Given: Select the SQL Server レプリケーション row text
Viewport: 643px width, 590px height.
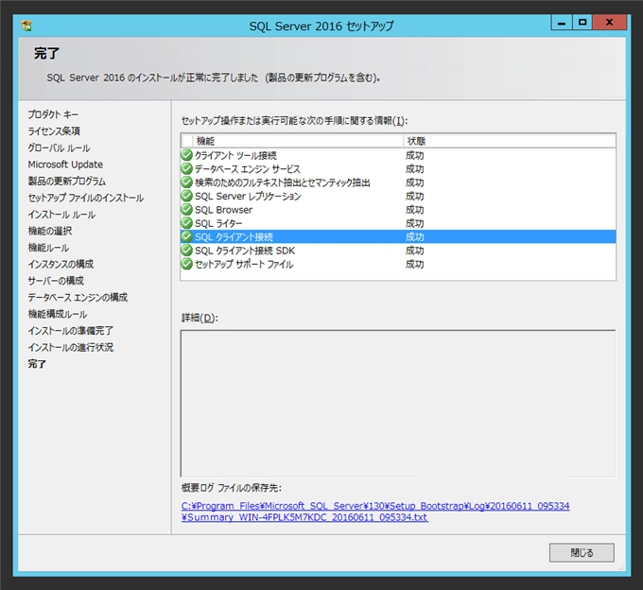Looking at the screenshot, I should click(x=248, y=196).
